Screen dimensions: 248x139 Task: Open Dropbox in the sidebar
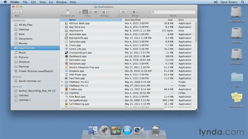[x=24, y=62]
